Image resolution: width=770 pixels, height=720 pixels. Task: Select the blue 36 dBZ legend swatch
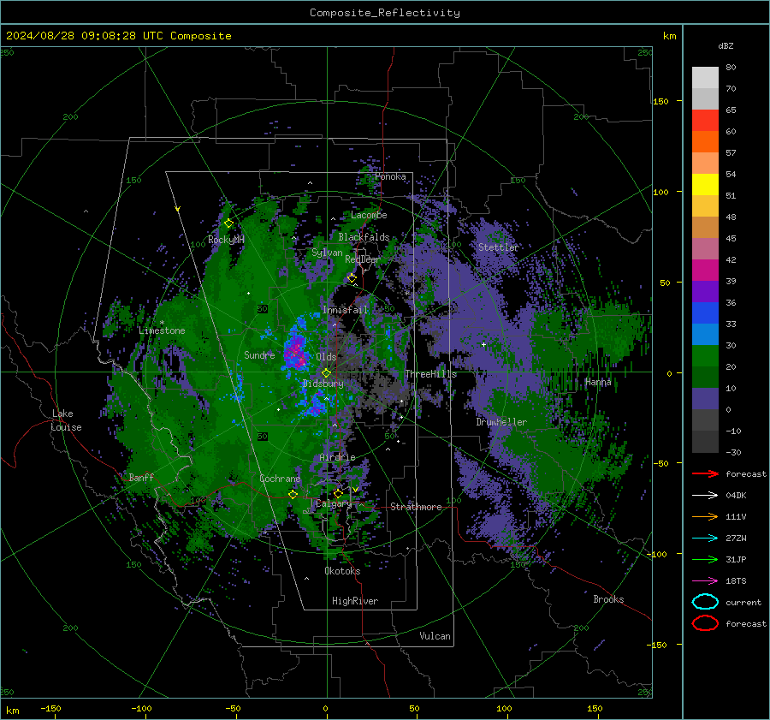click(x=705, y=313)
